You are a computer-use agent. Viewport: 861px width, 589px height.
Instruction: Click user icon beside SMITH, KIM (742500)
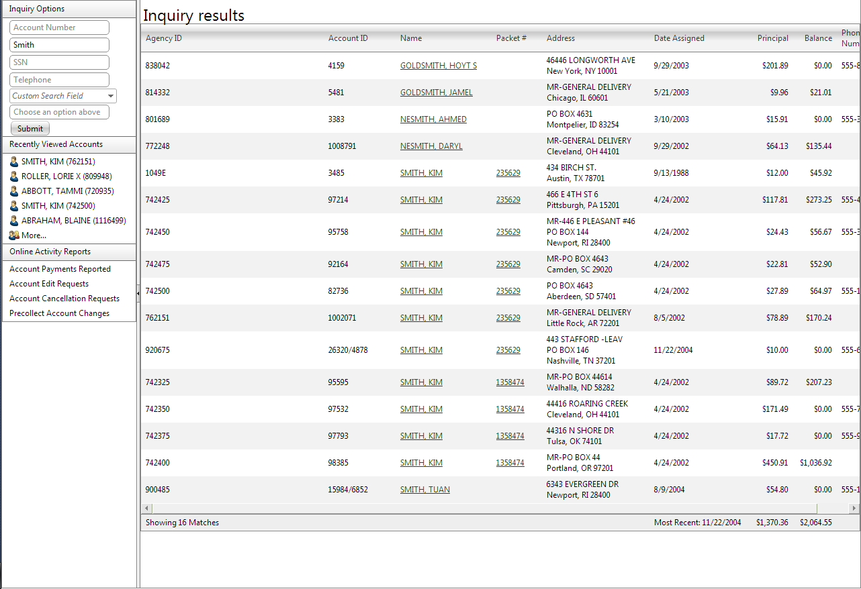(14, 206)
